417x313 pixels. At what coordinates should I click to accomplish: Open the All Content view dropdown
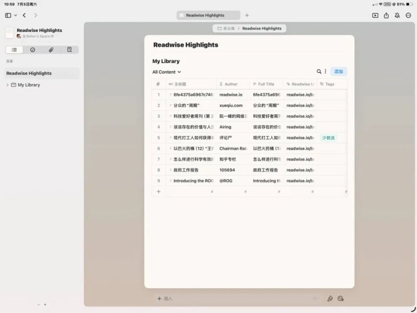[166, 72]
